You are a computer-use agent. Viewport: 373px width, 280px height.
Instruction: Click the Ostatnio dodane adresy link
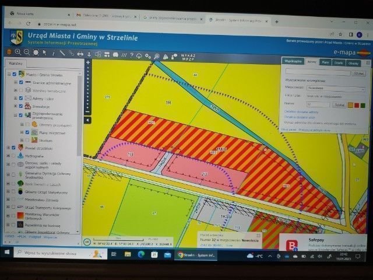(x=301, y=111)
